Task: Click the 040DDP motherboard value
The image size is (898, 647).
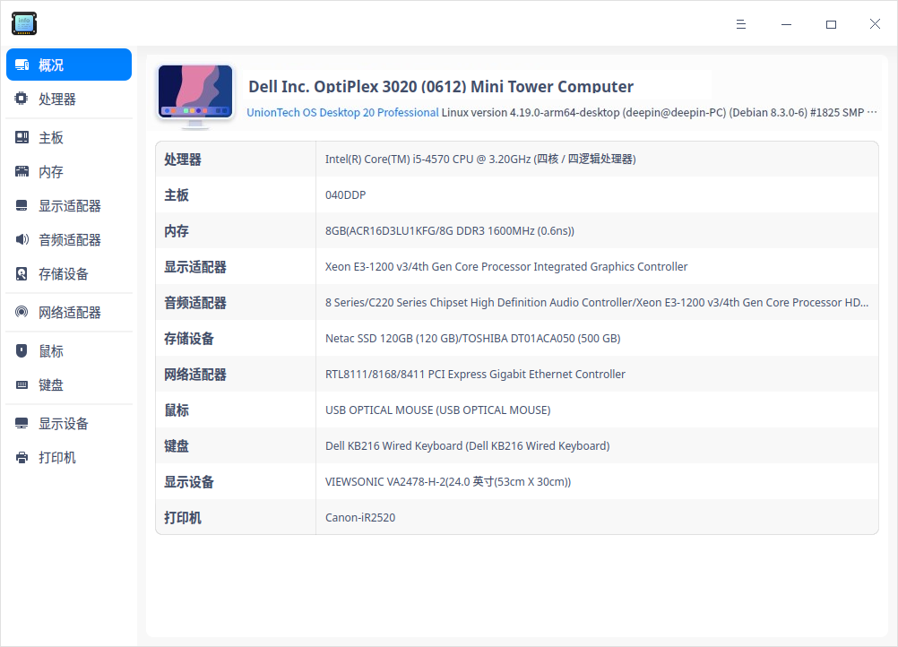Action: (345, 195)
